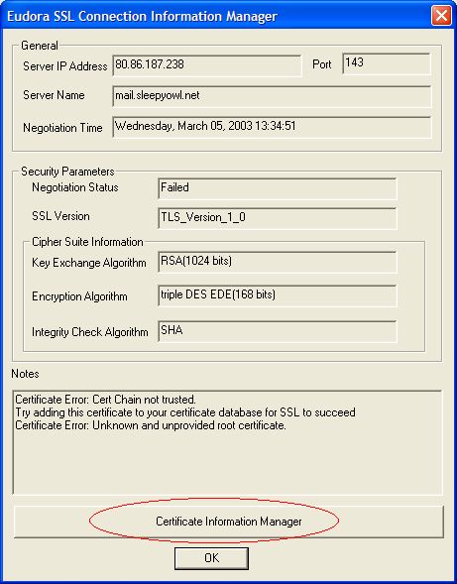The height and width of the screenshot is (584, 457).
Task: Select the SSL Version field TLS_Version_1_0
Action: pyautogui.click(x=278, y=218)
